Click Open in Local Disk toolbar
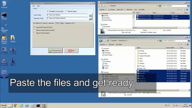The height and width of the screenshot is (108, 192). pyautogui.click(x=111, y=44)
